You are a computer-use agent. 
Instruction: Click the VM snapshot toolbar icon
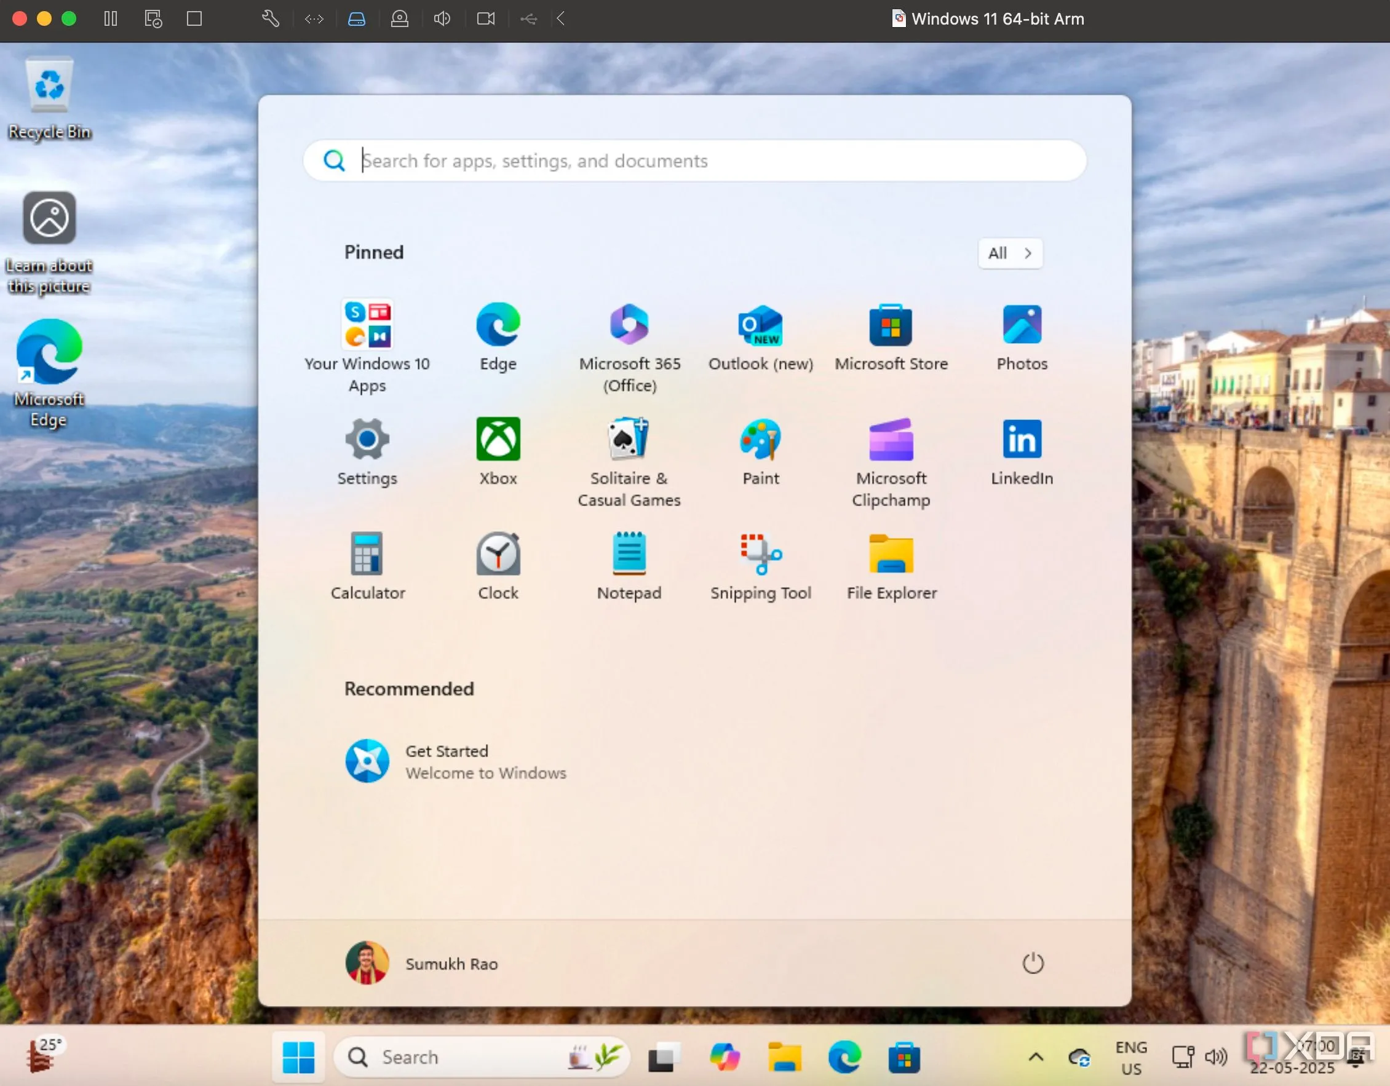click(153, 18)
